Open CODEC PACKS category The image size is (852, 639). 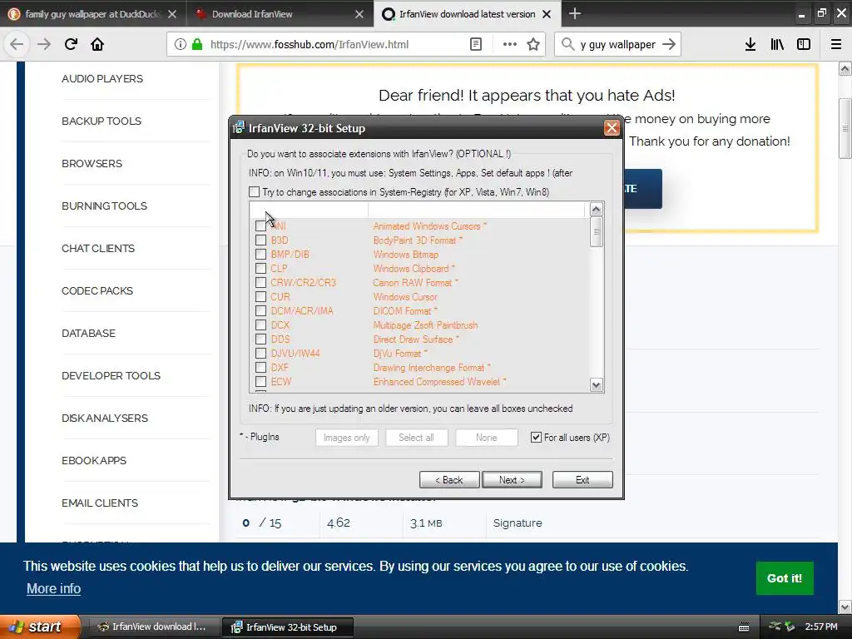coord(97,290)
